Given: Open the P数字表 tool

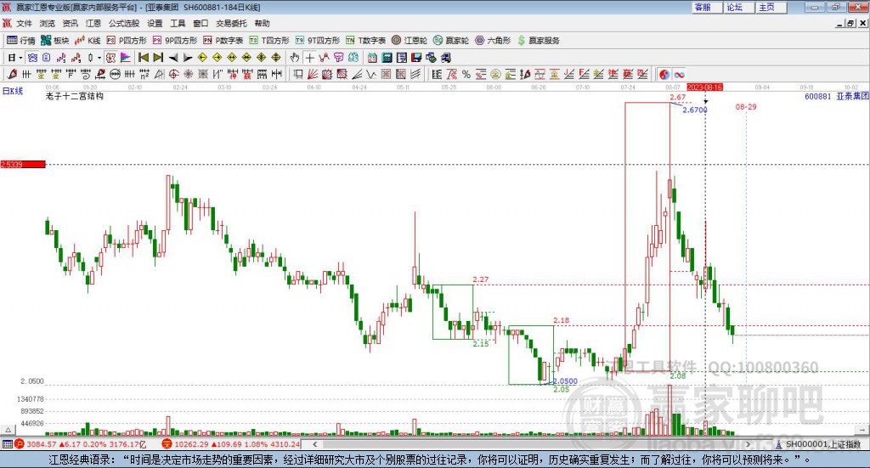Looking at the screenshot, I should pyautogui.click(x=223, y=41).
